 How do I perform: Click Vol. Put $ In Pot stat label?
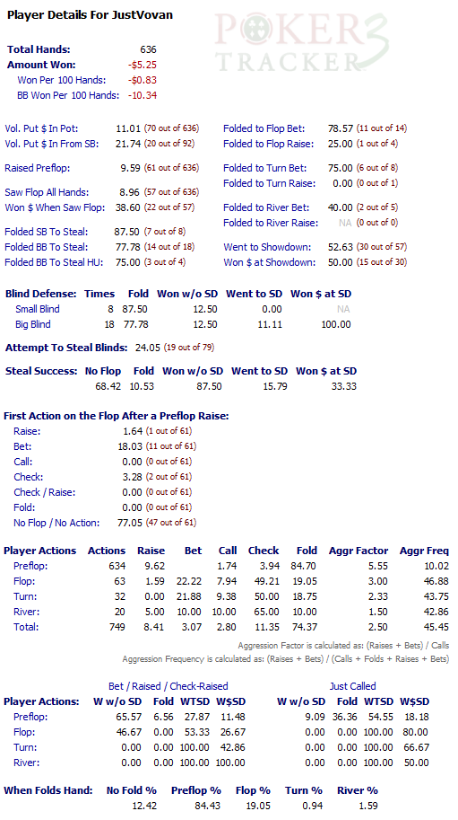click(41, 128)
